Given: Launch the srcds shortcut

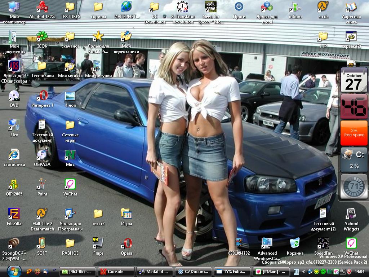Looking at the screenshot, I should coord(323,7).
